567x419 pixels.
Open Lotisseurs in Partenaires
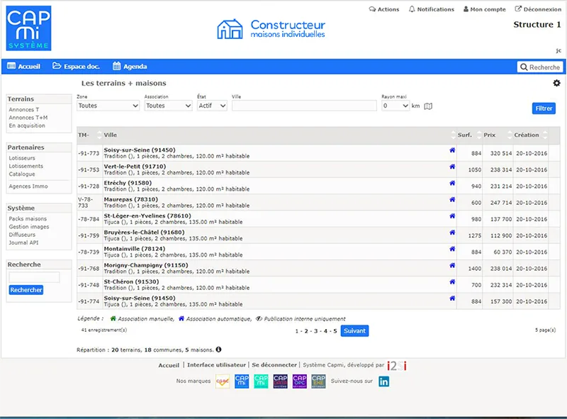click(x=22, y=158)
